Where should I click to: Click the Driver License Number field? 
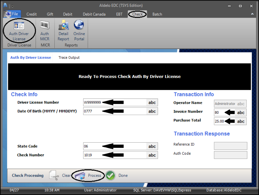(115, 103)
